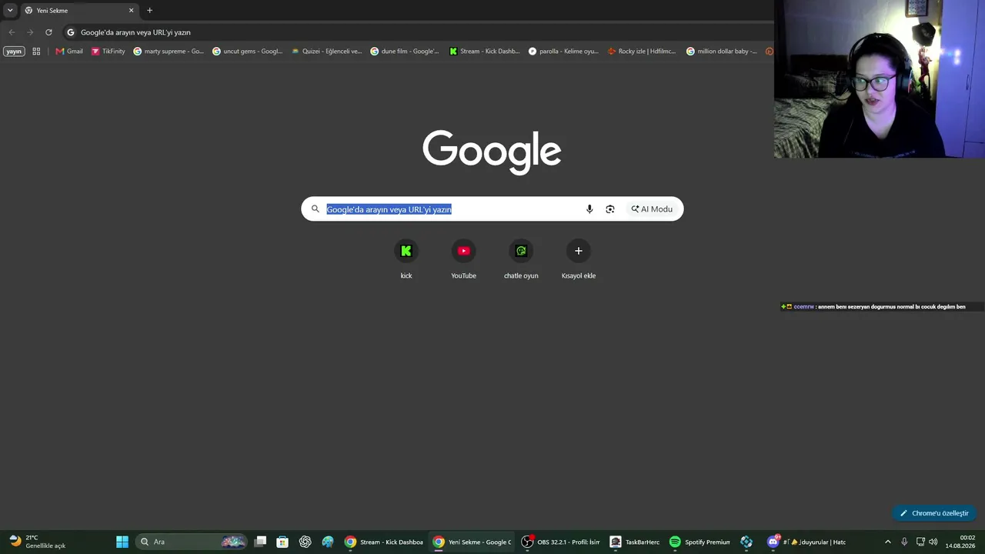Open the weather widget showing 21°C

(37, 542)
